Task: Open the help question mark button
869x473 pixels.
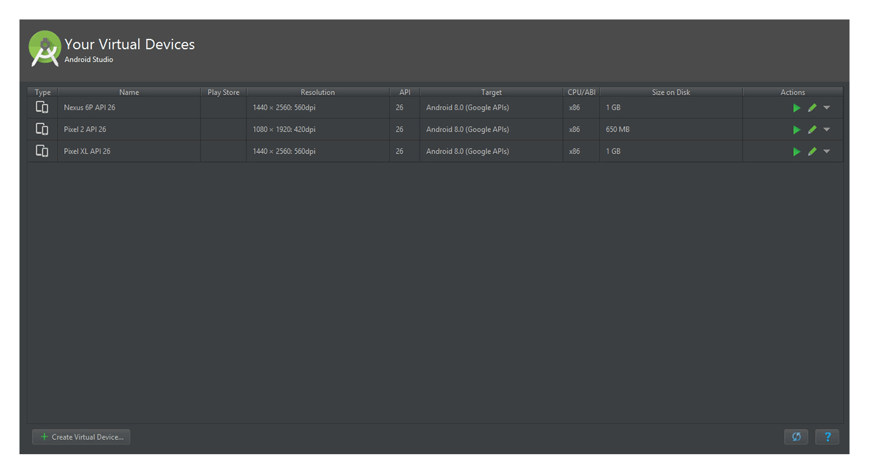Action: pos(827,437)
